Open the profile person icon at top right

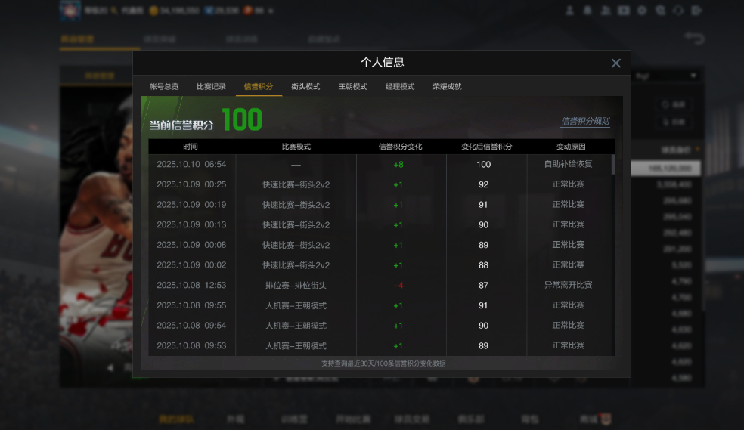coord(569,11)
